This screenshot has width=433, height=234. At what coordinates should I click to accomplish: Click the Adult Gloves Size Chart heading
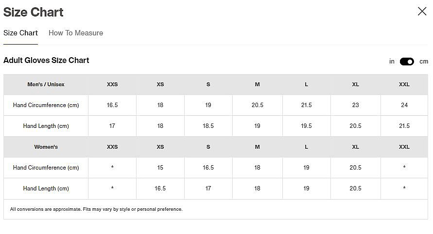point(46,61)
